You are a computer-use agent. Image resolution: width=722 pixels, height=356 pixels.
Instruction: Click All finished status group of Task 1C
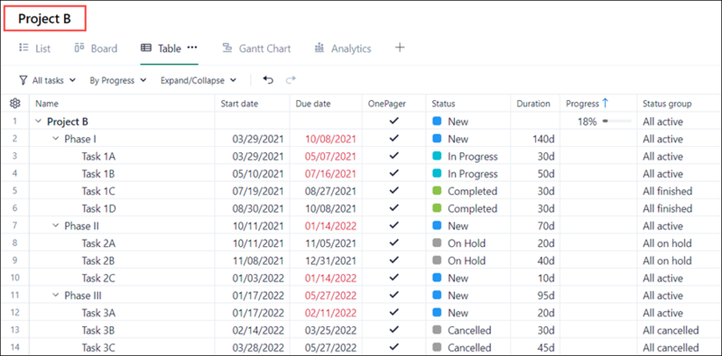pyautogui.click(x=668, y=191)
